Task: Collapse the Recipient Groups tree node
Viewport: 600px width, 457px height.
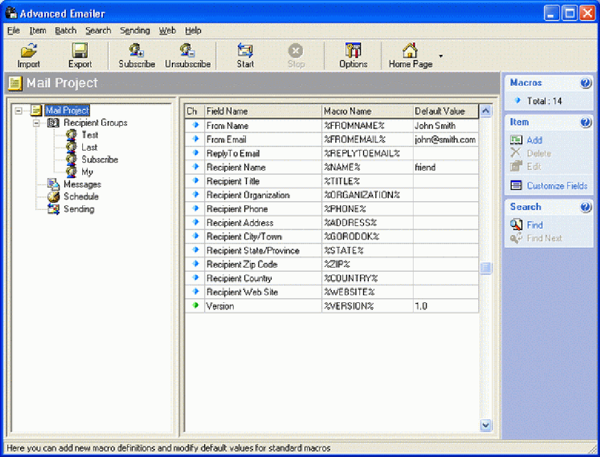Action: [x=36, y=123]
